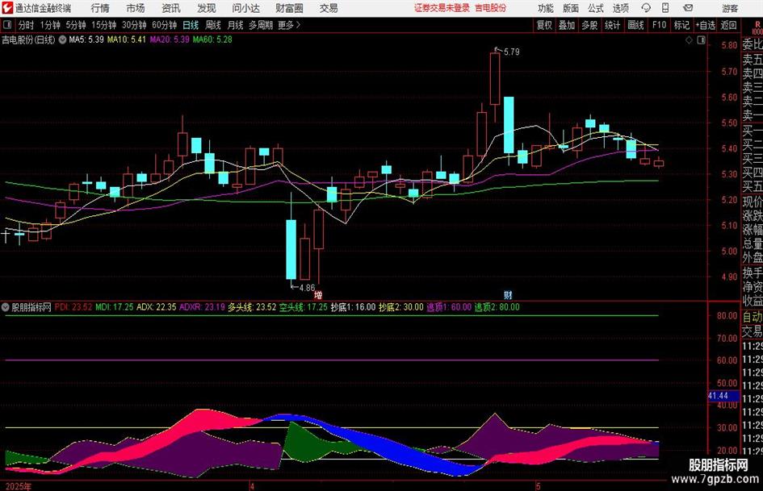Click the 抄底1: 16.00 indicator value
Viewport: 763px width, 491px height.
tap(353, 307)
